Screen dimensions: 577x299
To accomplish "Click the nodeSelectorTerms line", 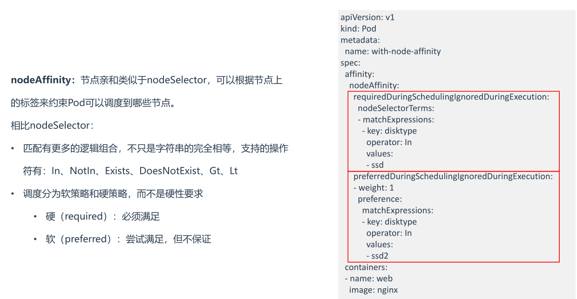I will [396, 108].
